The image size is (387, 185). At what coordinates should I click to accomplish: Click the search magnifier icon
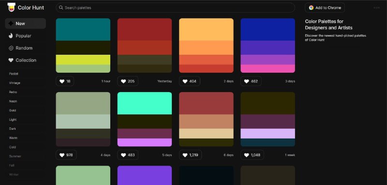61,8
